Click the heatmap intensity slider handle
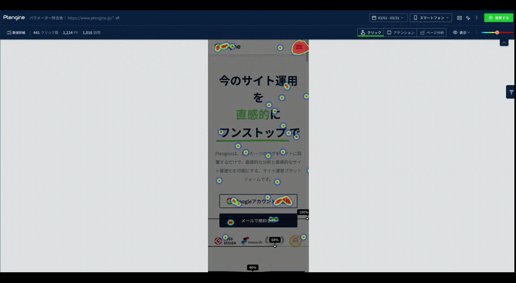The image size is (516, 283). click(497, 32)
